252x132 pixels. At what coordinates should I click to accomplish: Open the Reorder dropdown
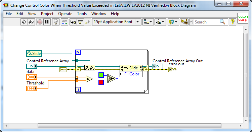173,22
